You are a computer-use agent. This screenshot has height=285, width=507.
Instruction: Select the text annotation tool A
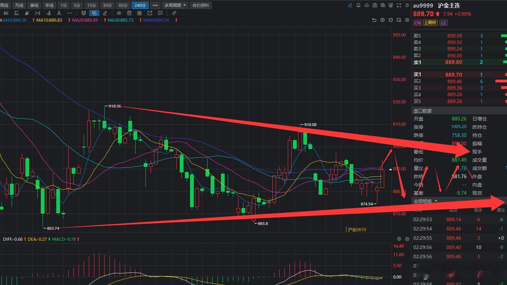[x=59, y=13]
